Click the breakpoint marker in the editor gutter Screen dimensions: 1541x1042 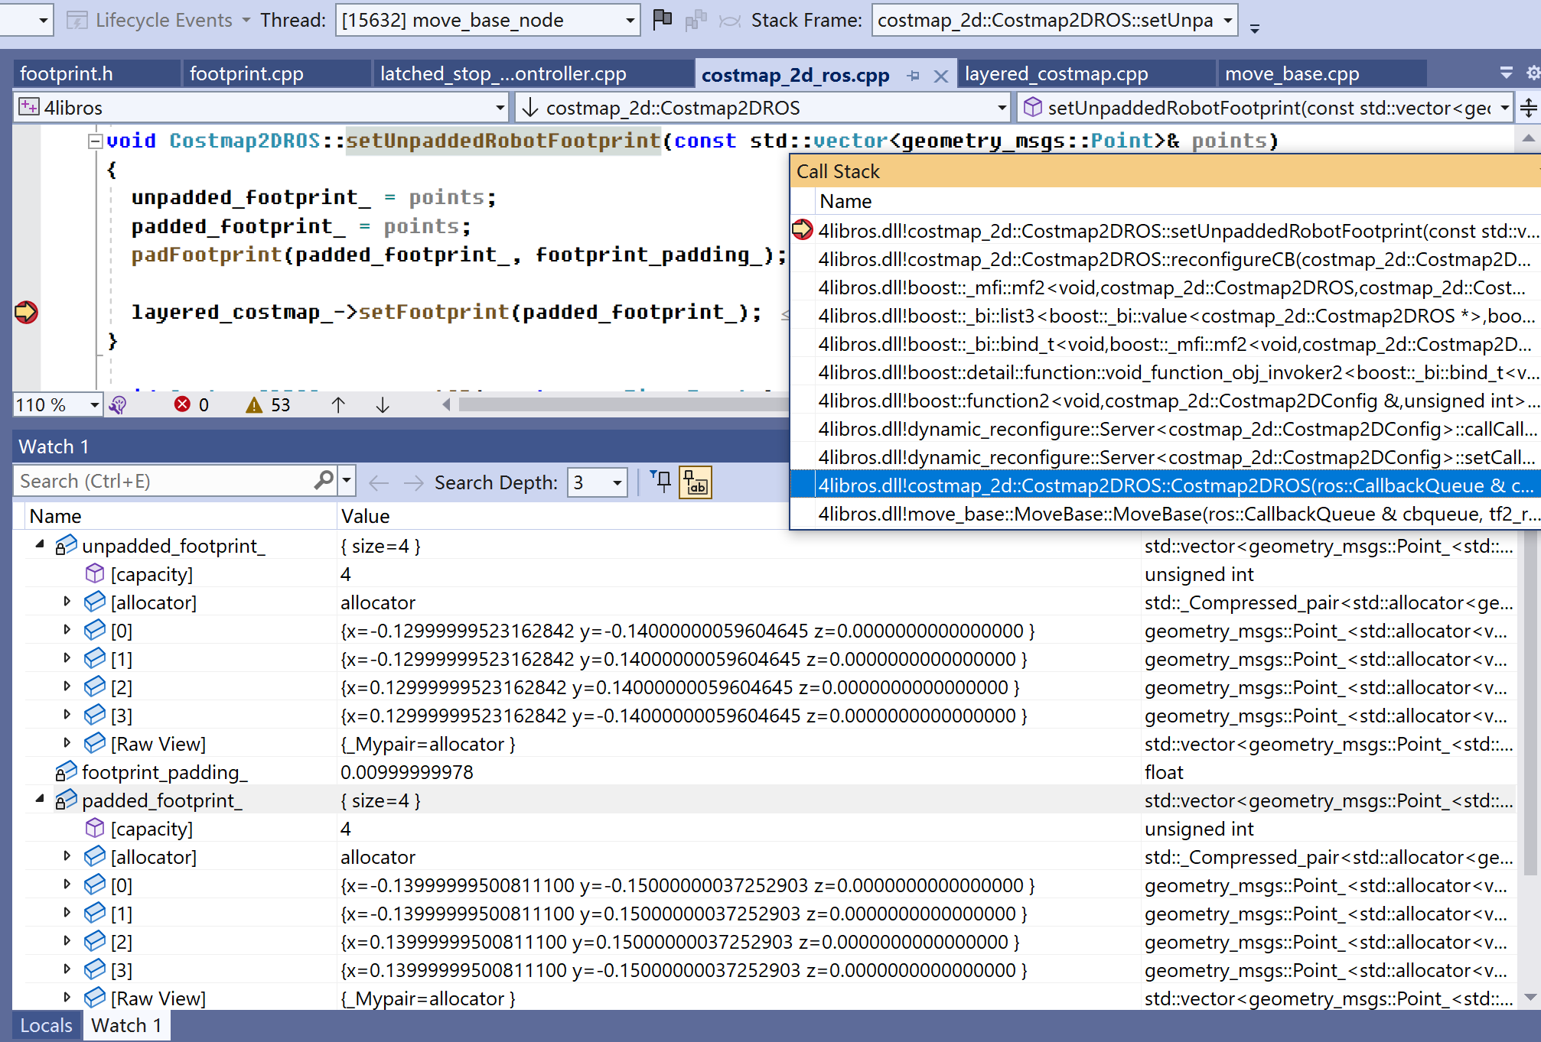[x=26, y=312]
